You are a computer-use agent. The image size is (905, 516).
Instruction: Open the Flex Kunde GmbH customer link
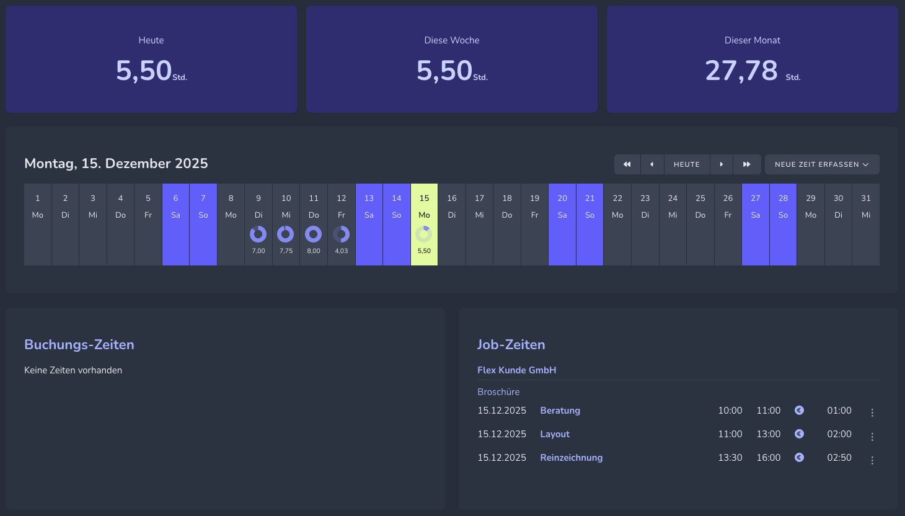coord(516,370)
